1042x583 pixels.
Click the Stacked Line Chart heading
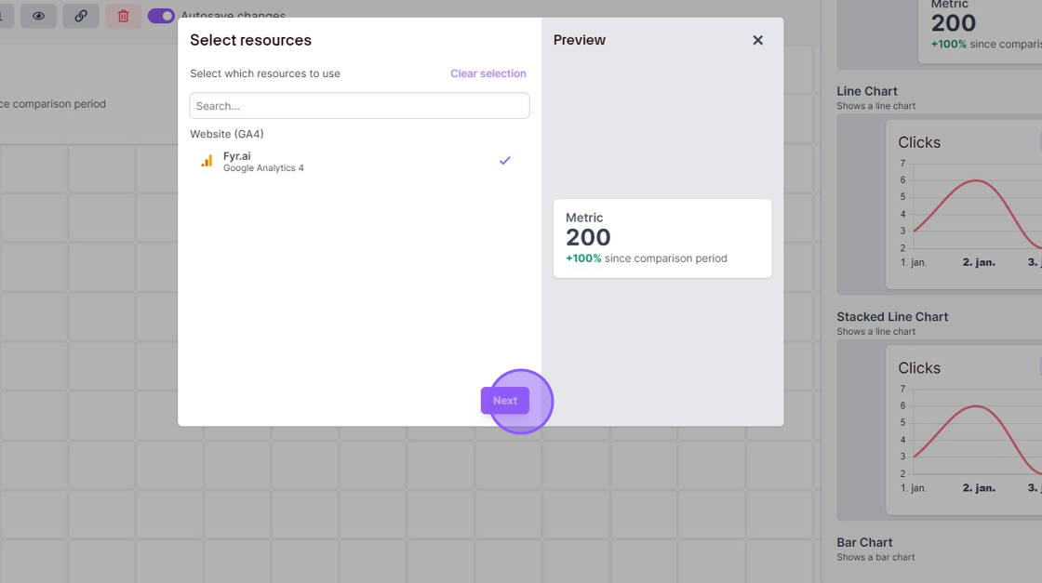(892, 317)
